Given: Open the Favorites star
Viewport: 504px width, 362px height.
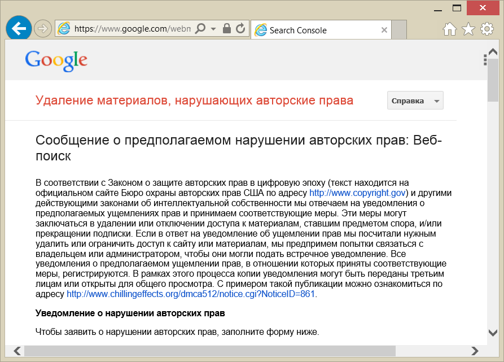Looking at the screenshot, I should point(468,29).
